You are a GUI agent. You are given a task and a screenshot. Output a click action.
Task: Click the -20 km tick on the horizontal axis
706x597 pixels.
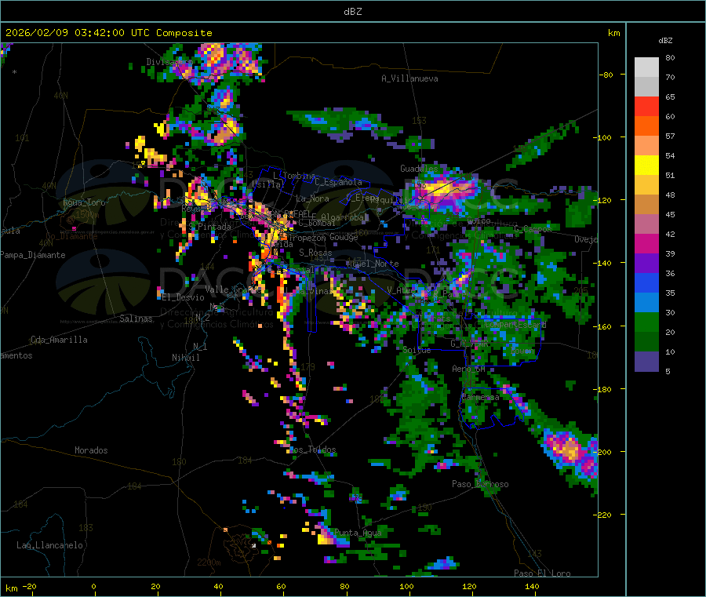(x=29, y=587)
